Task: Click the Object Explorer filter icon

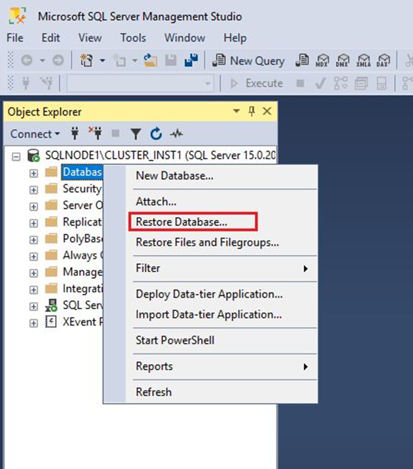Action: (x=135, y=134)
